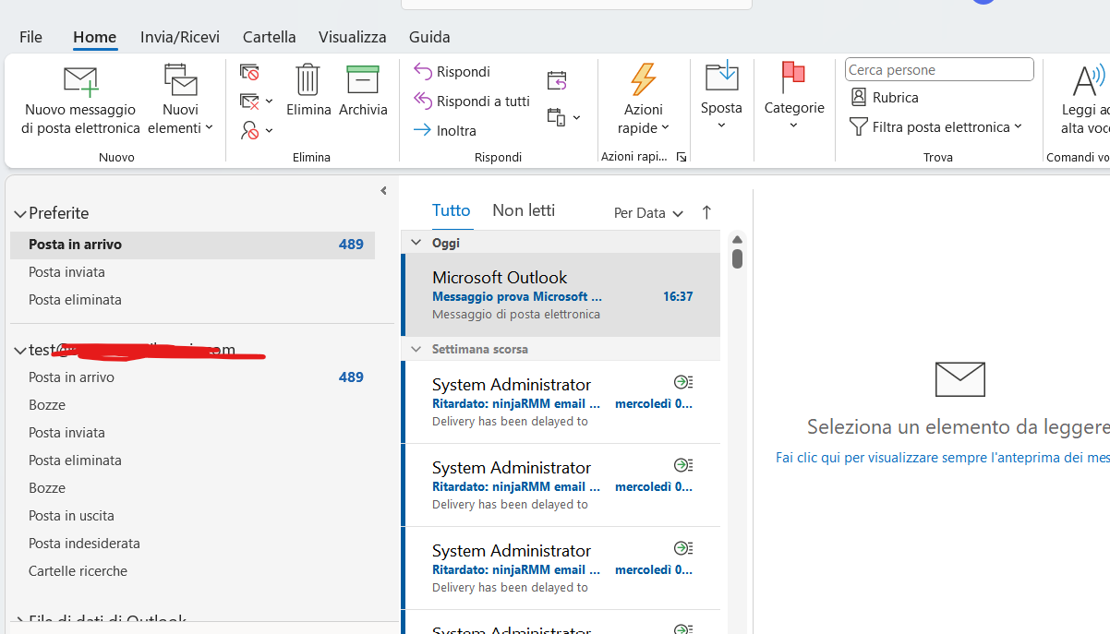Click Rispondi to reply
The height and width of the screenshot is (634, 1110).
[452, 72]
